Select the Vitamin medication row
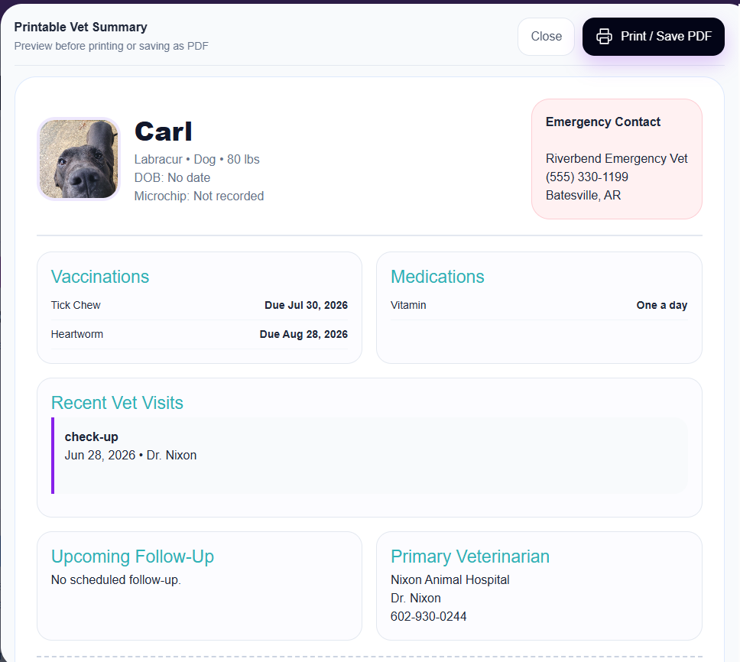The height and width of the screenshot is (662, 740). (x=539, y=305)
